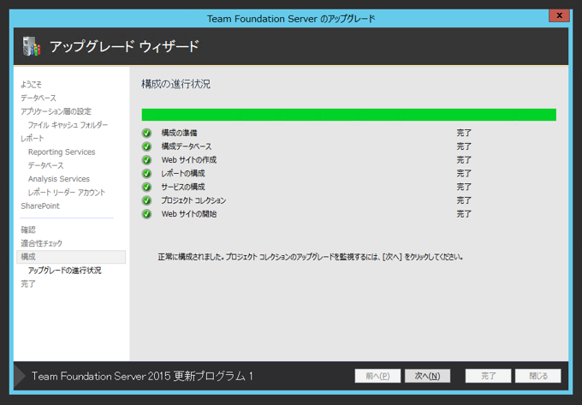Click the アップグレード ウィザード header title
The image size is (582, 405).
[x=125, y=47]
